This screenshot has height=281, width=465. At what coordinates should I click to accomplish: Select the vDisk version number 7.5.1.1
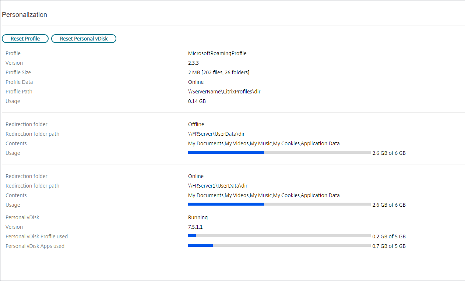(195, 227)
